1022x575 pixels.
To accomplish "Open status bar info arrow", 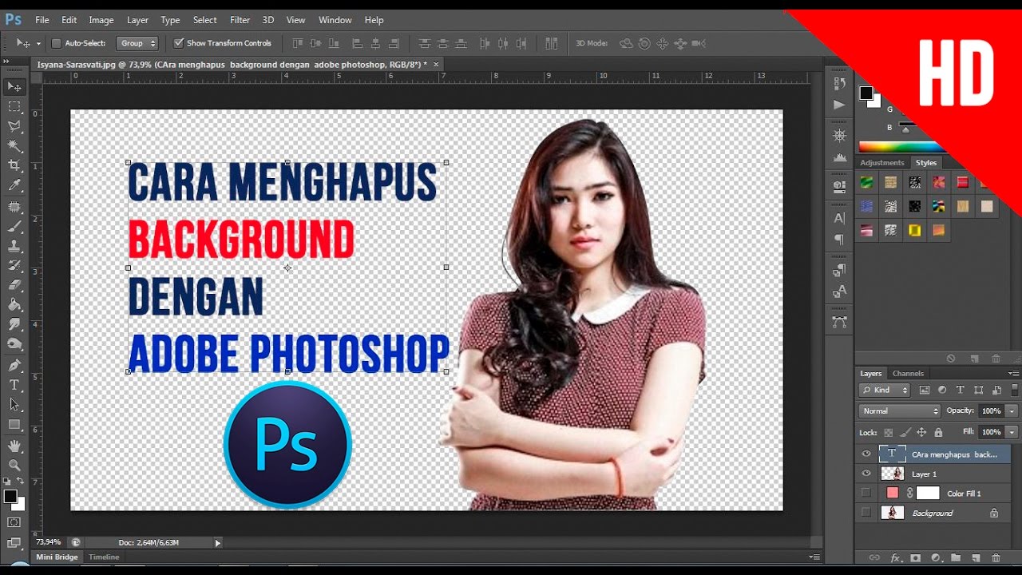I will [217, 543].
